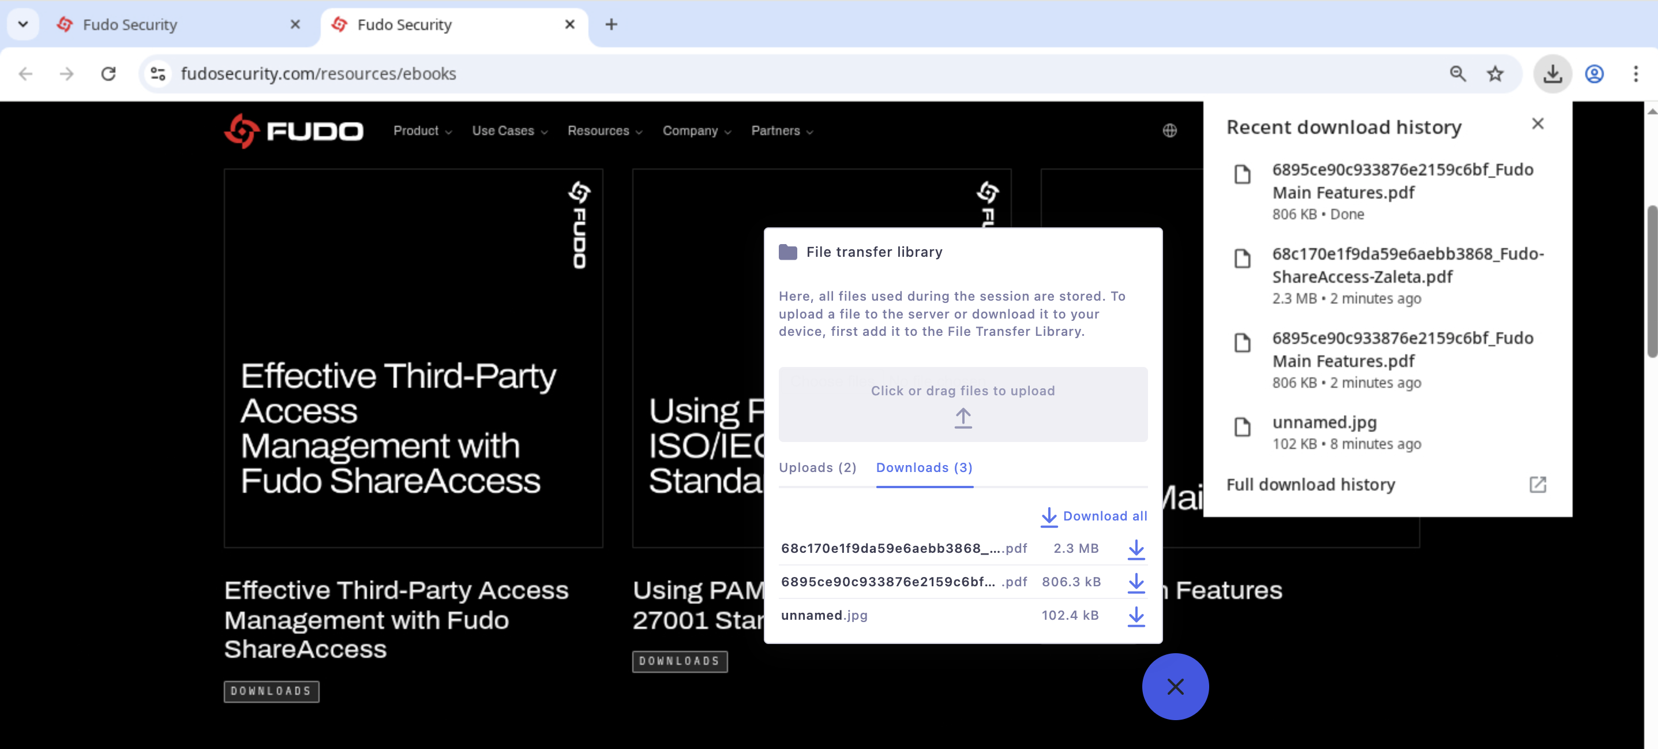
Task: Click the Effective Third-Party Access Management title link
Action: point(396,620)
